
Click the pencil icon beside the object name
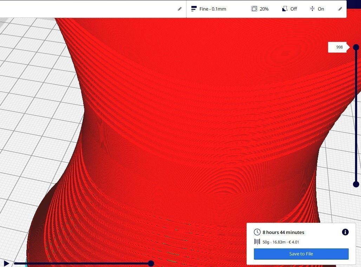click(x=180, y=9)
